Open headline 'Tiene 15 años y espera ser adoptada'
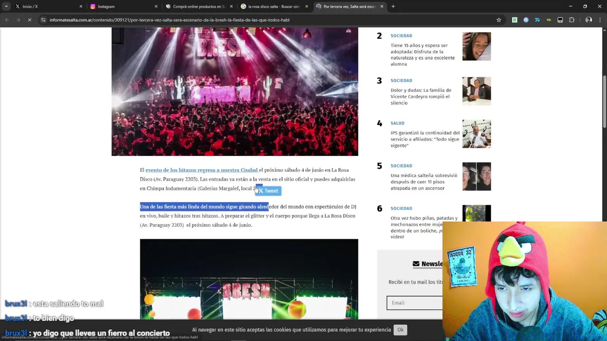Viewport: 607px width, 341px height. click(x=423, y=54)
